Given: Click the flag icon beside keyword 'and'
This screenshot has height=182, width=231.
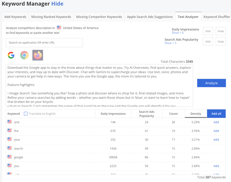Looking at the screenshot, I should [9, 122].
